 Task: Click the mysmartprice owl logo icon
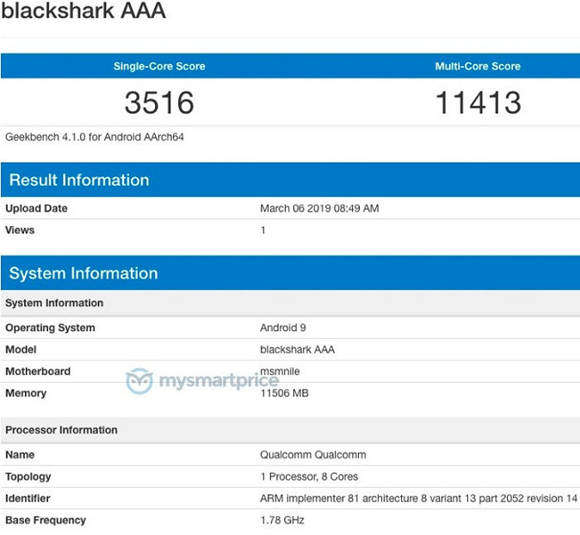139,381
